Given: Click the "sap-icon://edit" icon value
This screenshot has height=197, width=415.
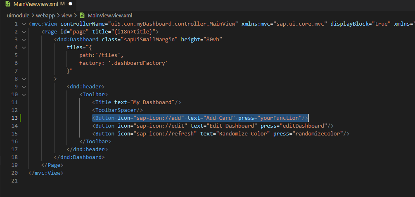Looking at the screenshot, I should 160,126.
